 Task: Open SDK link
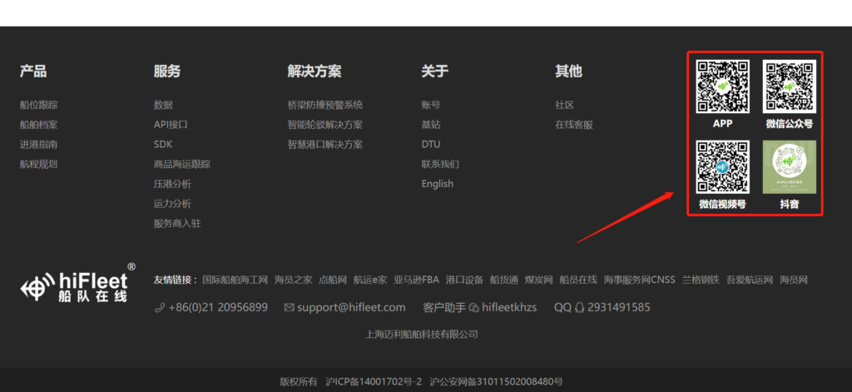pos(163,144)
